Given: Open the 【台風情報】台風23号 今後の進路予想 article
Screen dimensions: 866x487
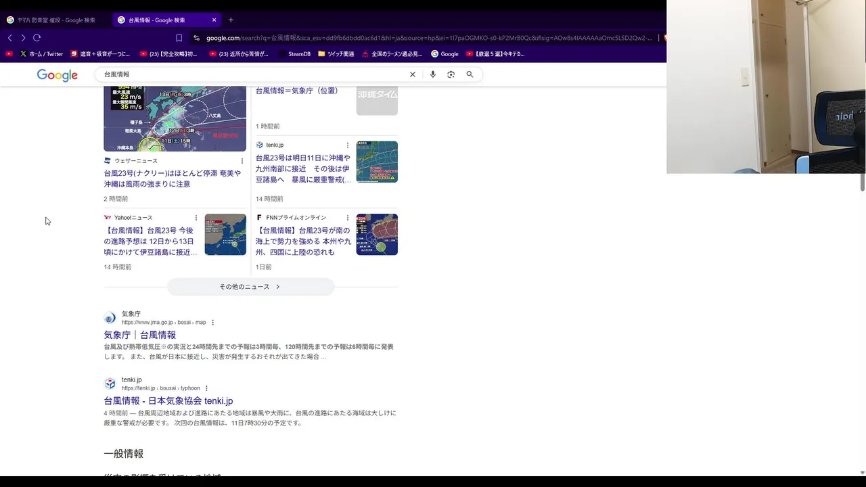Looking at the screenshot, I should [150, 241].
